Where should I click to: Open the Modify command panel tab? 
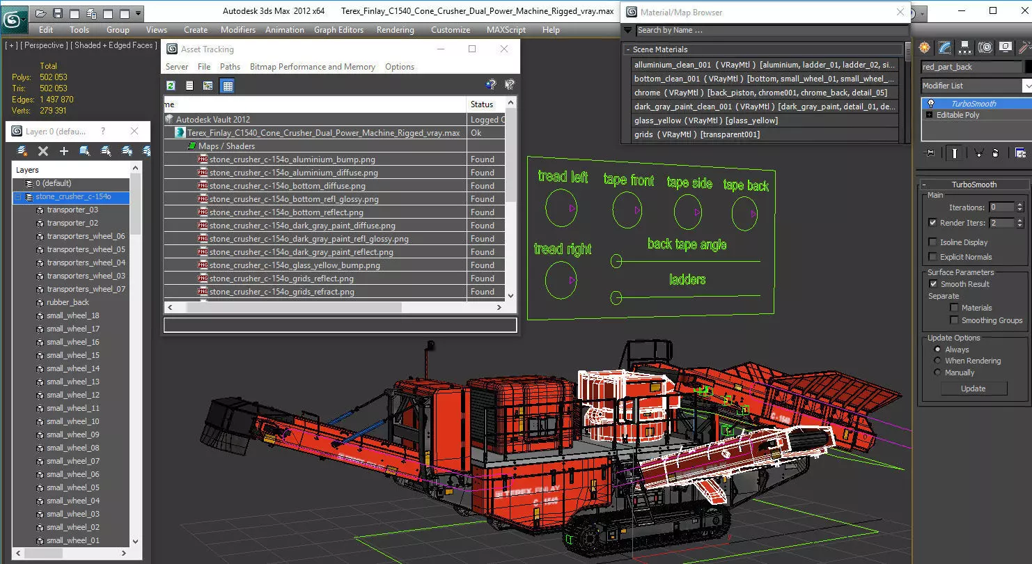pos(944,47)
